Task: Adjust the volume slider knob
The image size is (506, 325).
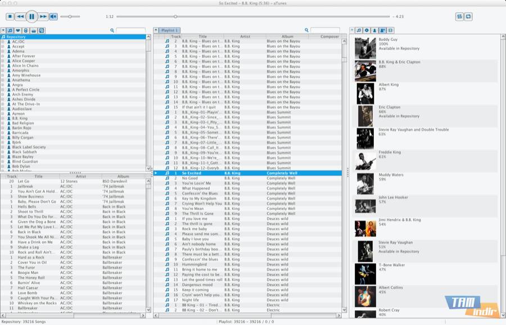Action: click(70, 17)
